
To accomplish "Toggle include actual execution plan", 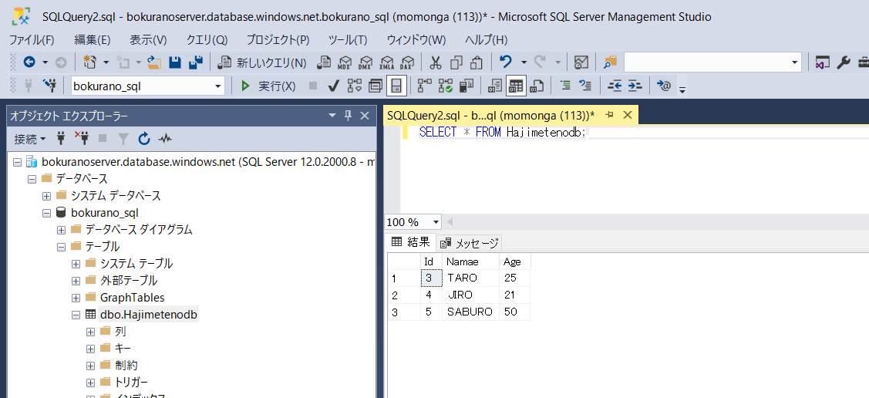I will coord(425,86).
